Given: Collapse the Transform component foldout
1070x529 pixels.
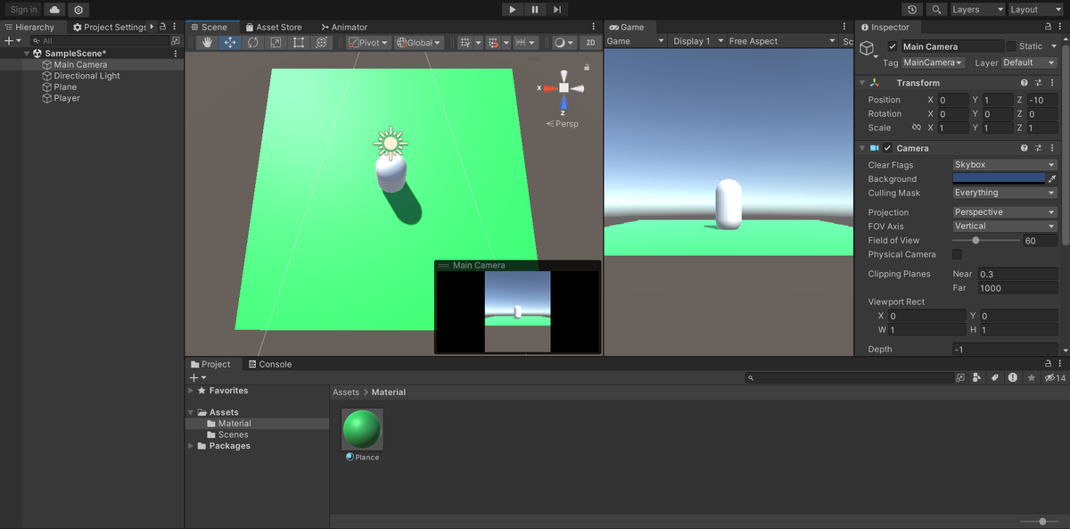Looking at the screenshot, I should point(862,83).
